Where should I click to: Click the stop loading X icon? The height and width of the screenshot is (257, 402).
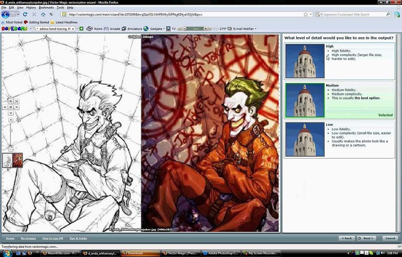[x=34, y=14]
